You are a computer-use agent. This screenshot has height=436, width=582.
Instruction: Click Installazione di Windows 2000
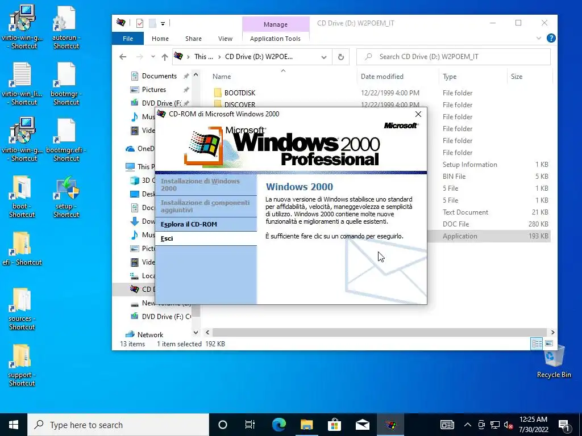click(x=206, y=185)
